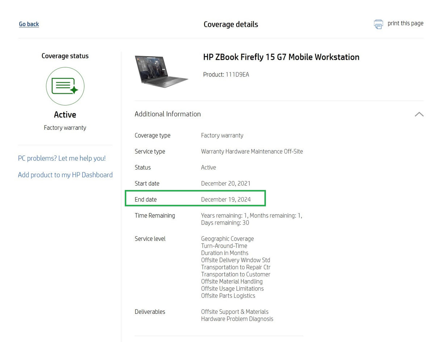Screen dimensions: 440x342
Task: Click the 'Time Remaining' label
Action: (x=155, y=216)
